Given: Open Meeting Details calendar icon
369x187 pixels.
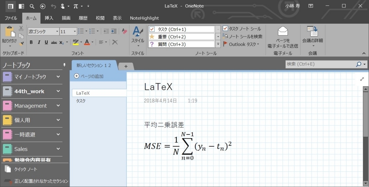Looking at the screenshot, I should 312,31.
